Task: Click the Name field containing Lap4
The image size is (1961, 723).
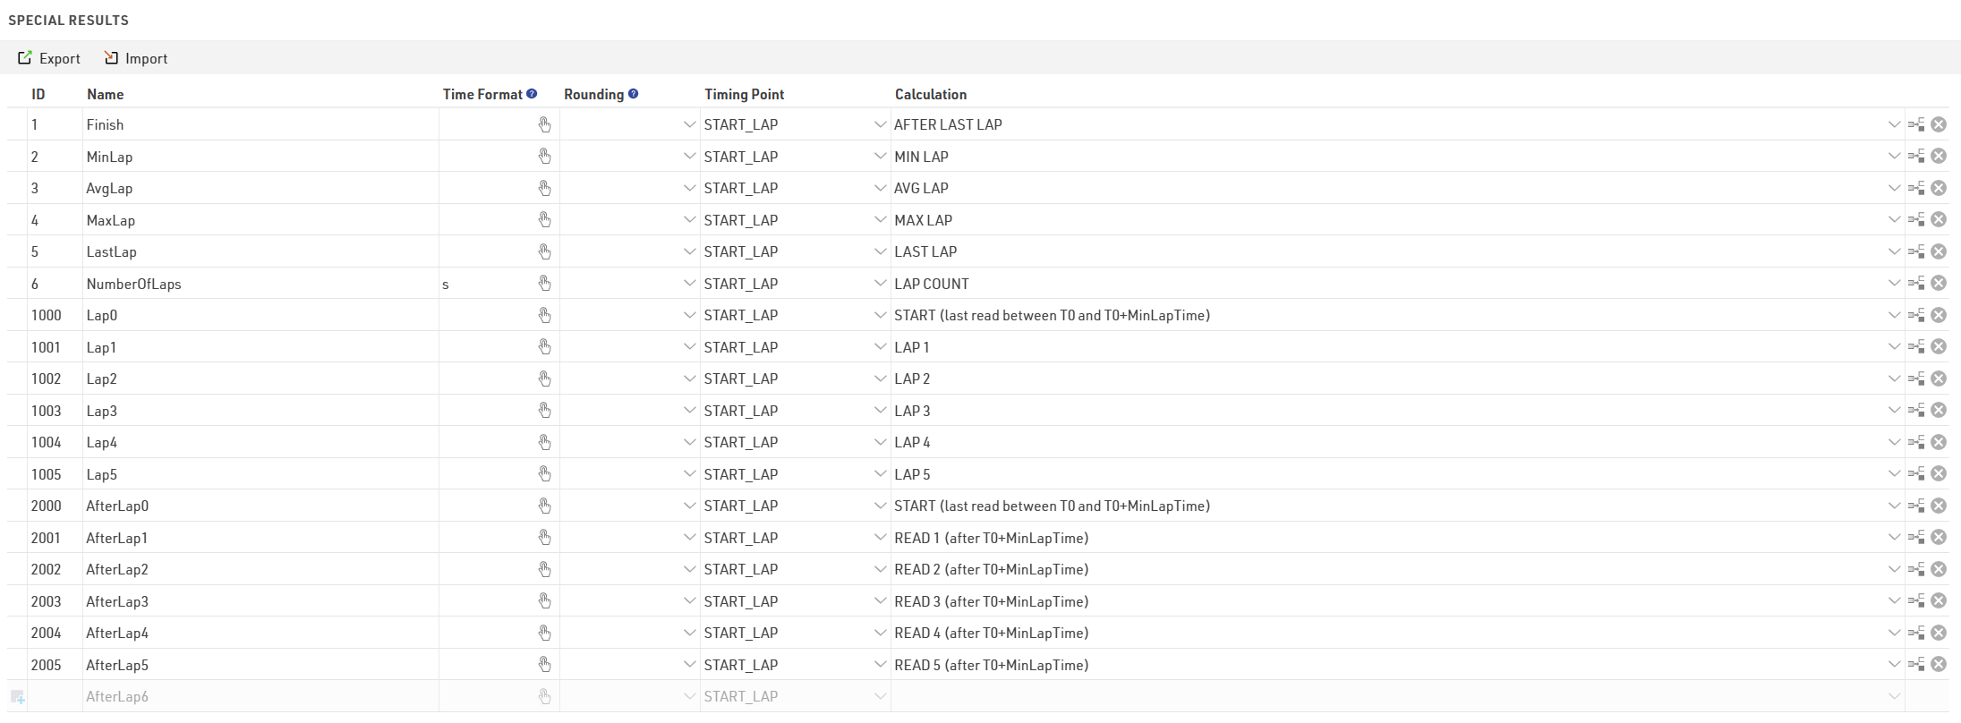Action: point(260,443)
